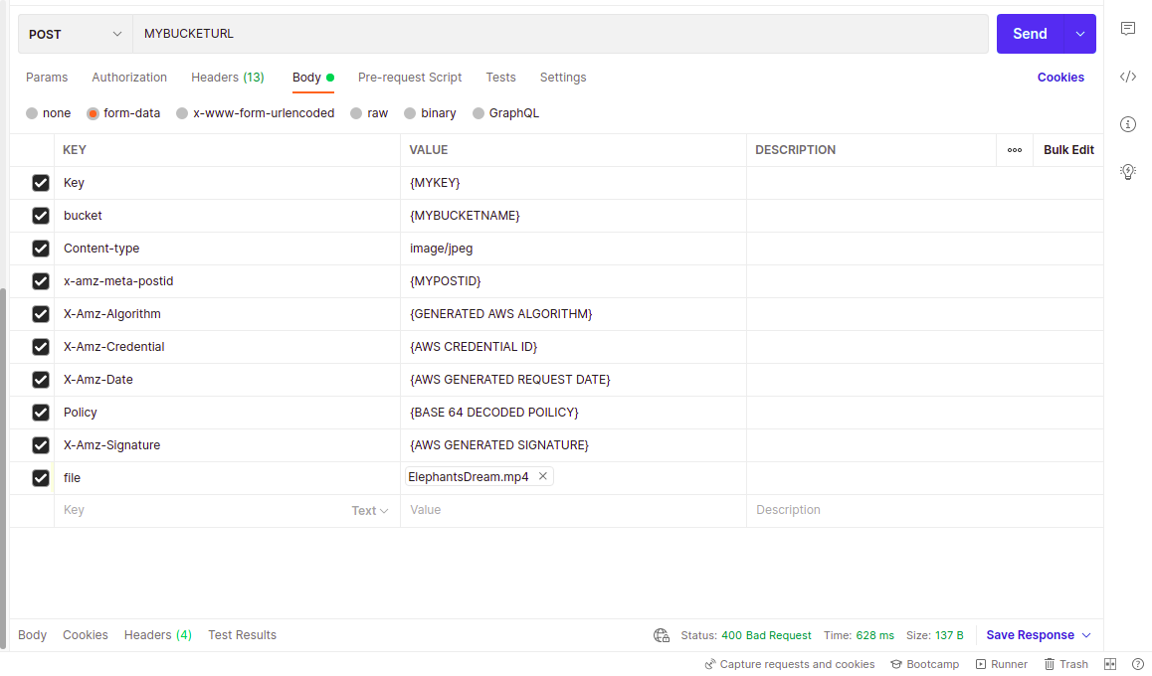Viewport: 1152px width, 676px height.
Task: Select the form-data radio button
Action: tap(93, 113)
